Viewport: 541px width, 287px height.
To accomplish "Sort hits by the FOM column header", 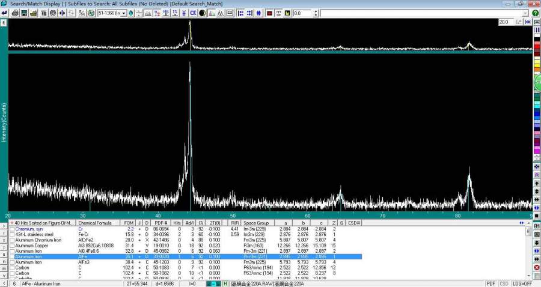I will coord(128,223).
